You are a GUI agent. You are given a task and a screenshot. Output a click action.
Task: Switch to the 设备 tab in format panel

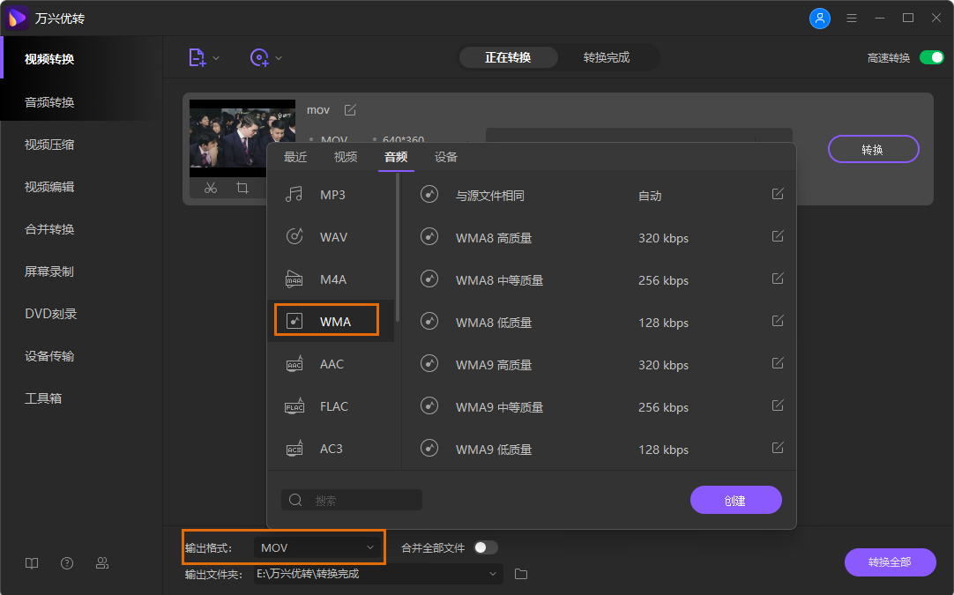coord(445,157)
